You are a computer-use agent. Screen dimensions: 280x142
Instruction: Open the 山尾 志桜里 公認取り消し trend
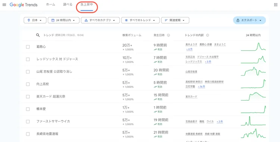[54, 72]
